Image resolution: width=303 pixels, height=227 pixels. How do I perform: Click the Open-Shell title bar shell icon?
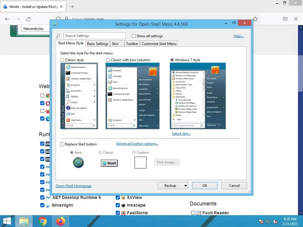55,24
